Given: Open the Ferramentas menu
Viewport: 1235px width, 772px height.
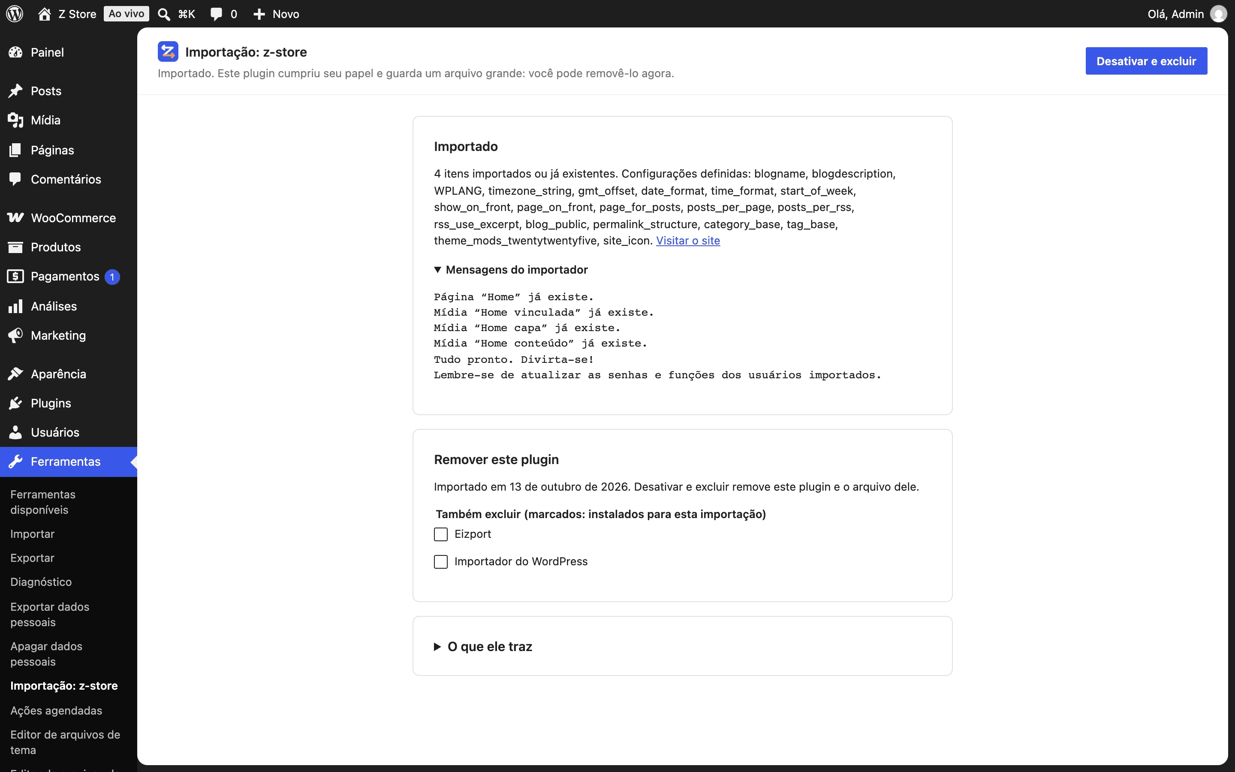Looking at the screenshot, I should click(68, 461).
